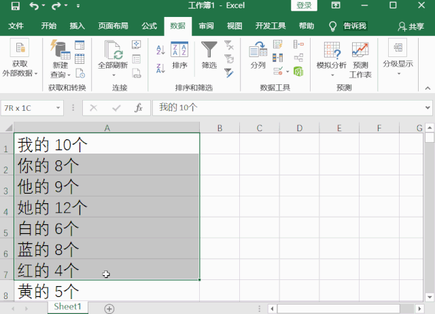Select the Sheet1 worksheet tab

[x=67, y=307]
